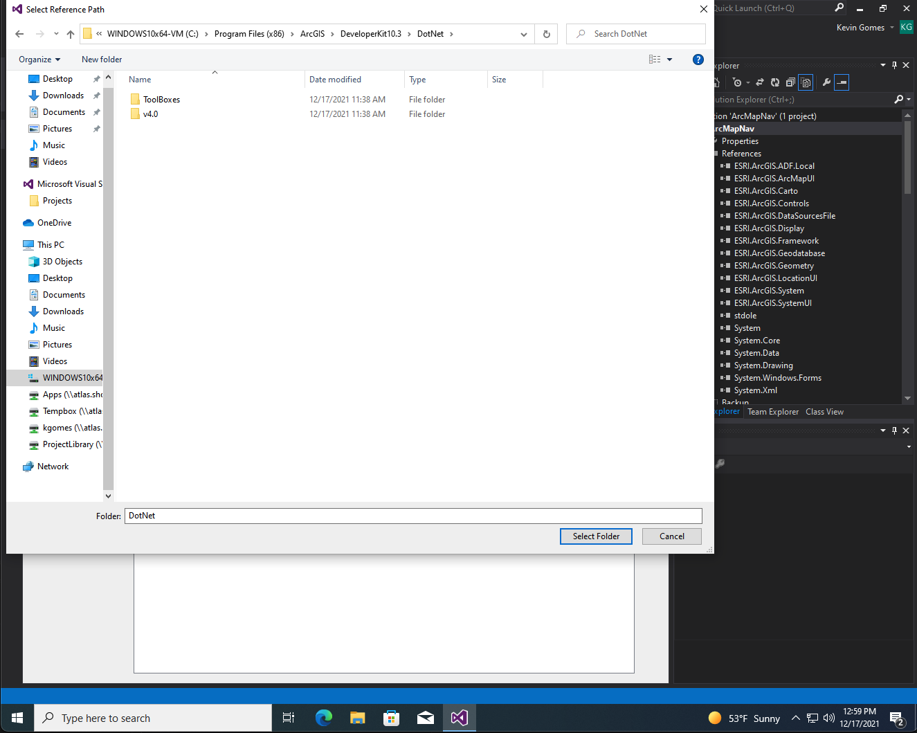Viewport: 917px width, 733px height.
Task: Open the Organize dropdown menu
Action: [x=39, y=60]
